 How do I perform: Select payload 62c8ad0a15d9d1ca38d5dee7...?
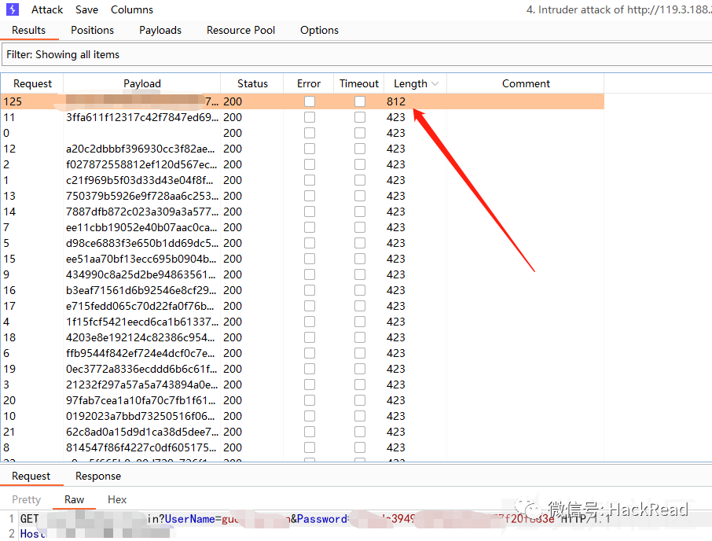[x=141, y=432]
